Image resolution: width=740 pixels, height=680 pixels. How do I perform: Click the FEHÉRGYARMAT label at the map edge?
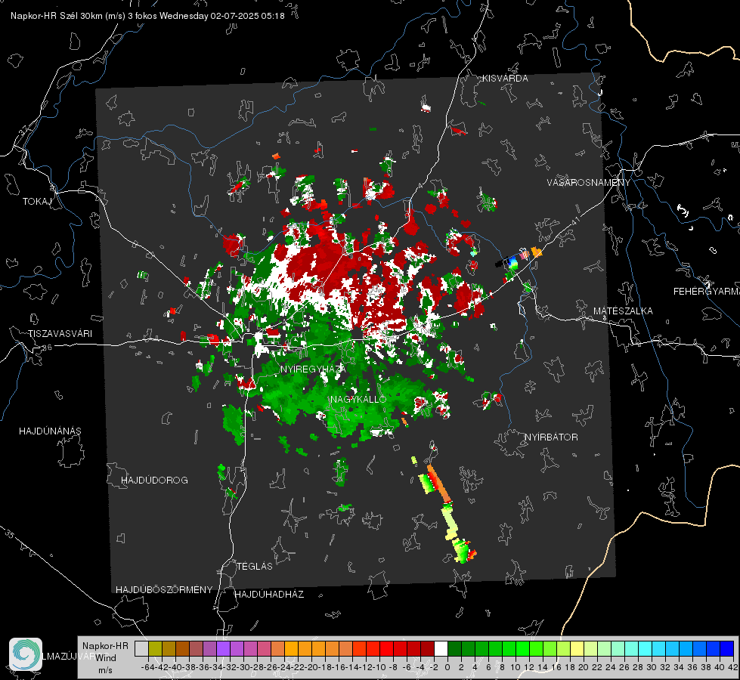(x=706, y=292)
